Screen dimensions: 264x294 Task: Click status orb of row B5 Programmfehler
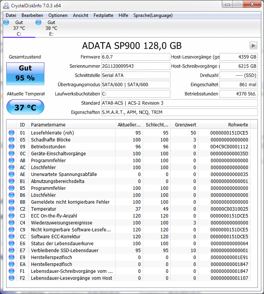[x=12, y=188]
